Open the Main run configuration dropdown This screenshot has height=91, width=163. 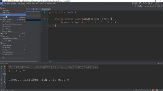point(141,6)
